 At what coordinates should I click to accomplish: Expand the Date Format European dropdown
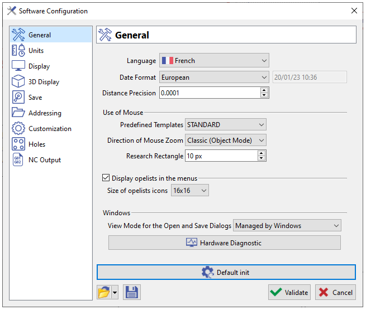(214, 77)
